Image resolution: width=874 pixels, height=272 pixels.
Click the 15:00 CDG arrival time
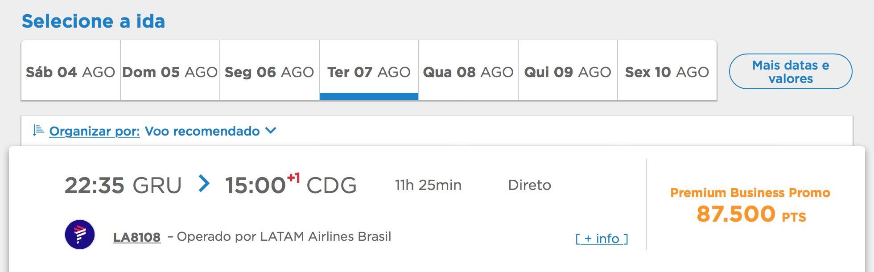[x=291, y=184]
